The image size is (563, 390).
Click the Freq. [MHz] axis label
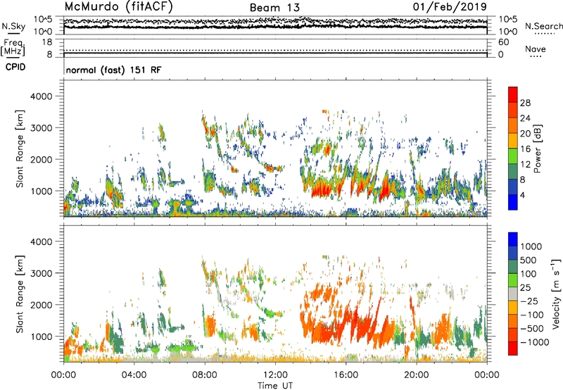[13, 47]
